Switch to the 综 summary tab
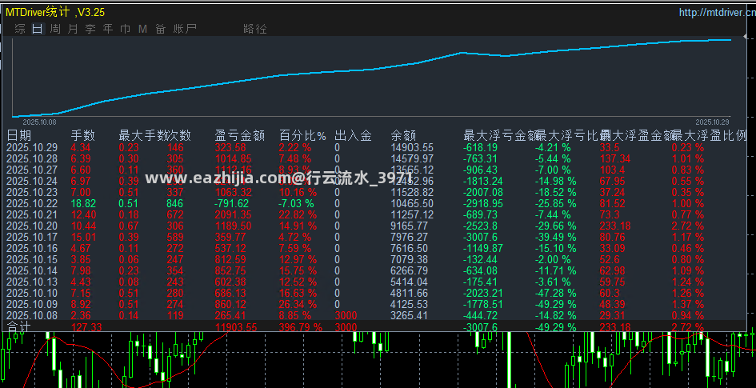Viewport: 756px width, 388px height. [x=20, y=29]
